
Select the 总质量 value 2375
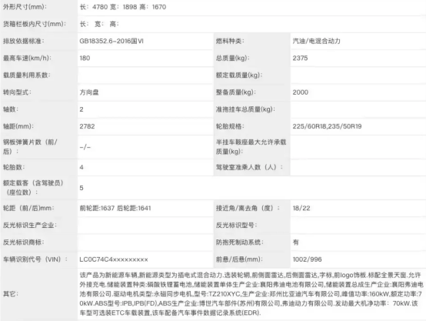coord(300,59)
